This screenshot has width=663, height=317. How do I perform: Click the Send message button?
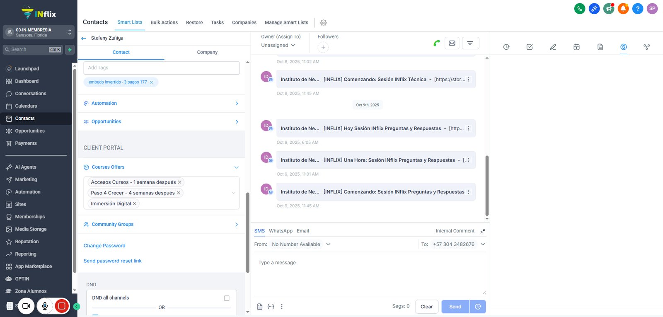click(455, 307)
